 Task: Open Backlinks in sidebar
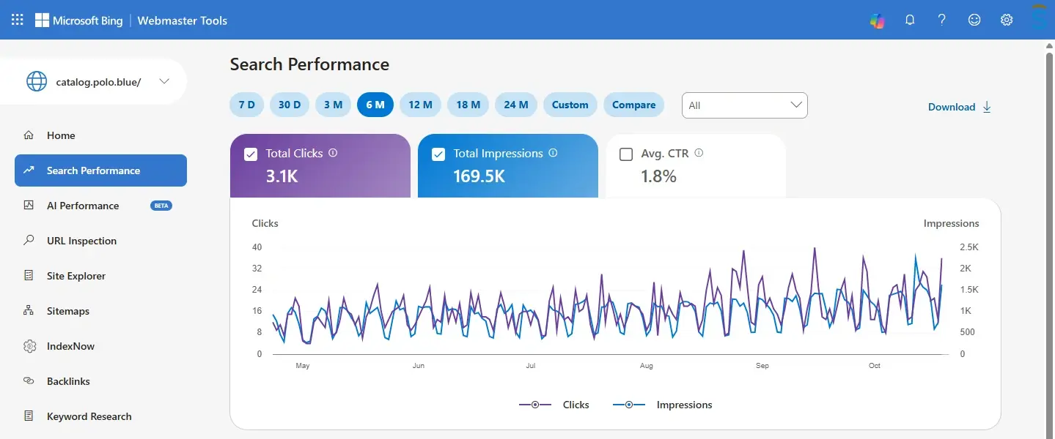tap(100, 381)
